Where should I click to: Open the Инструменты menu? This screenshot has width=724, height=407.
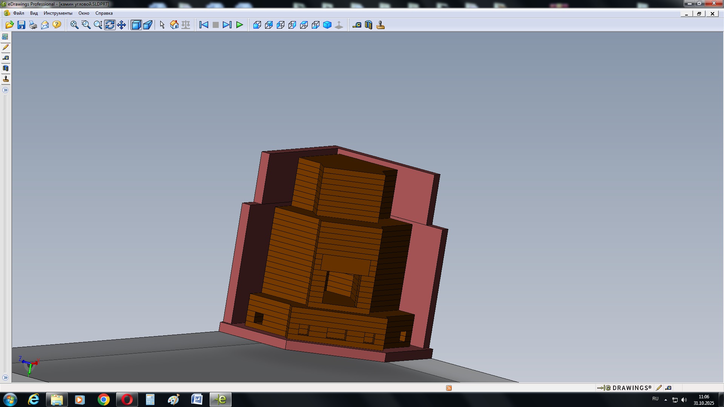click(x=58, y=13)
